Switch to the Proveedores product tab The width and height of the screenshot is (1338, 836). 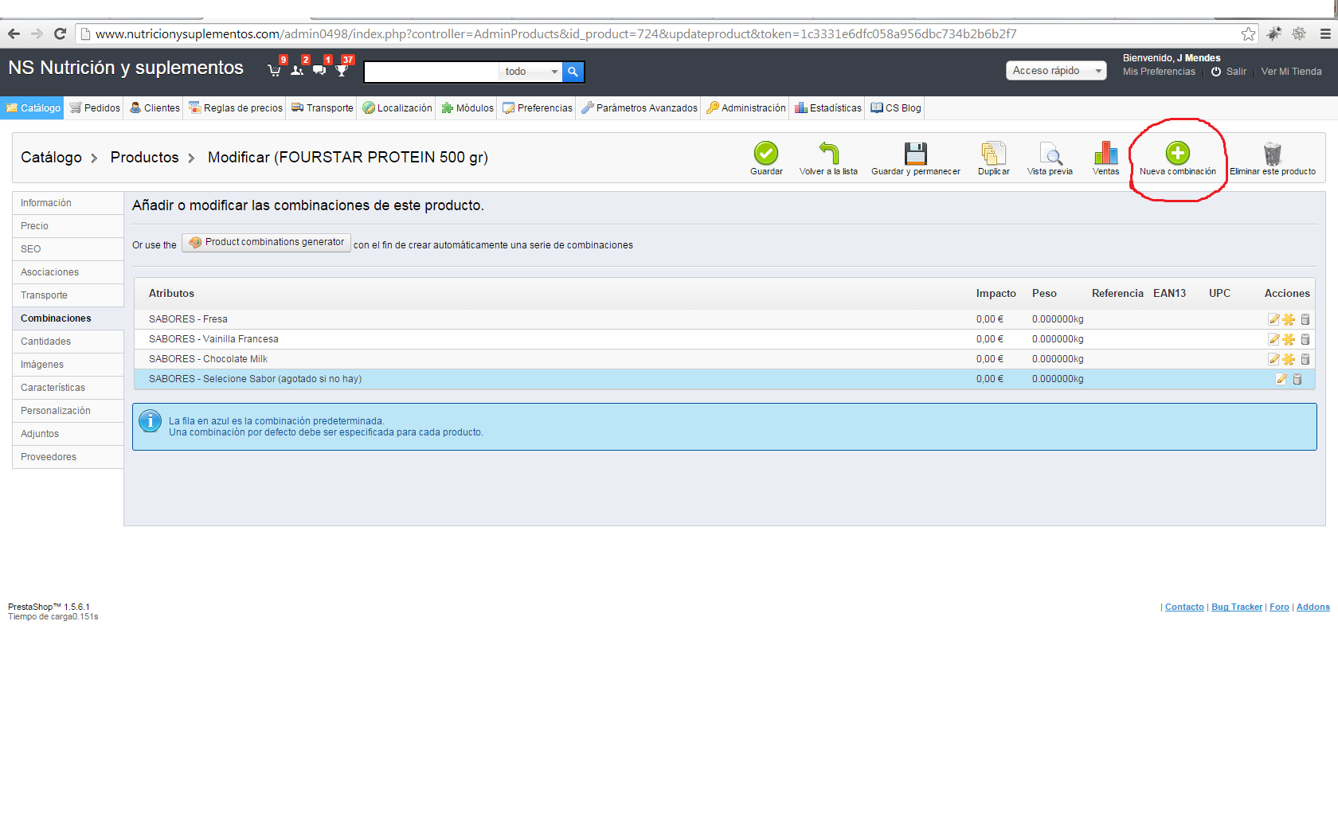coord(68,457)
